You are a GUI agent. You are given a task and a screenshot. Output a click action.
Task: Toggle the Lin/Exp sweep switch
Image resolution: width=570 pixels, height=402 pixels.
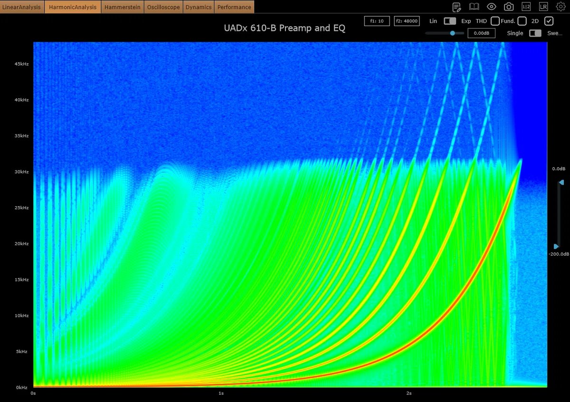450,21
